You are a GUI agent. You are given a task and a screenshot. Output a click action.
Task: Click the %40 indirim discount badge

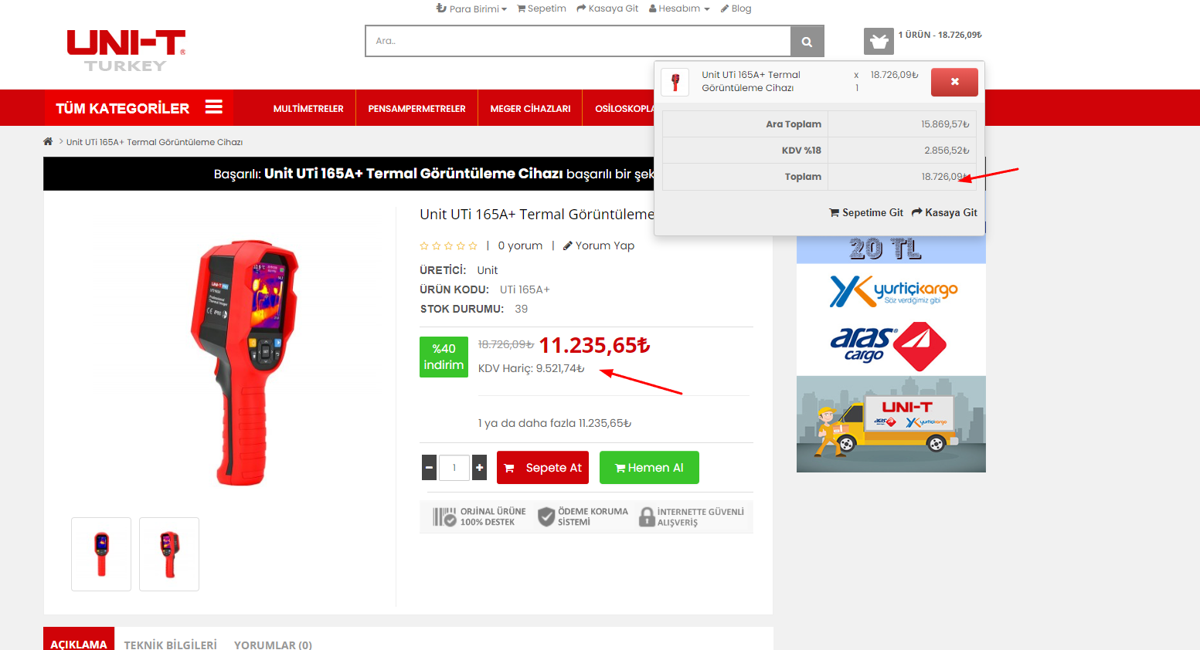click(x=444, y=357)
